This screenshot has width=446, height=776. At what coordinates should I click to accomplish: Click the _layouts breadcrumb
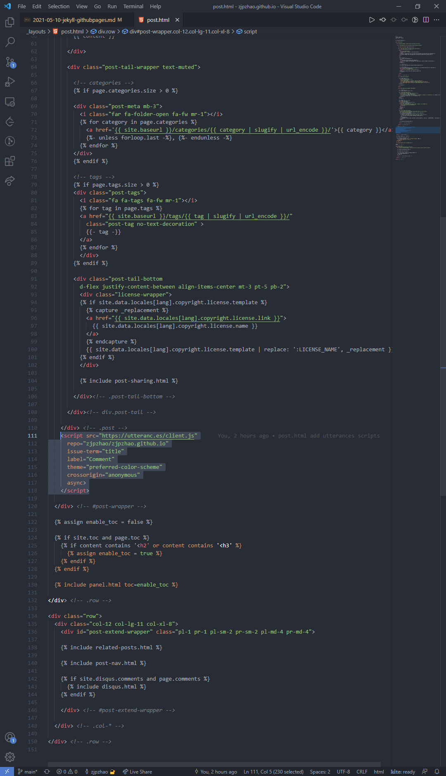[x=36, y=31]
